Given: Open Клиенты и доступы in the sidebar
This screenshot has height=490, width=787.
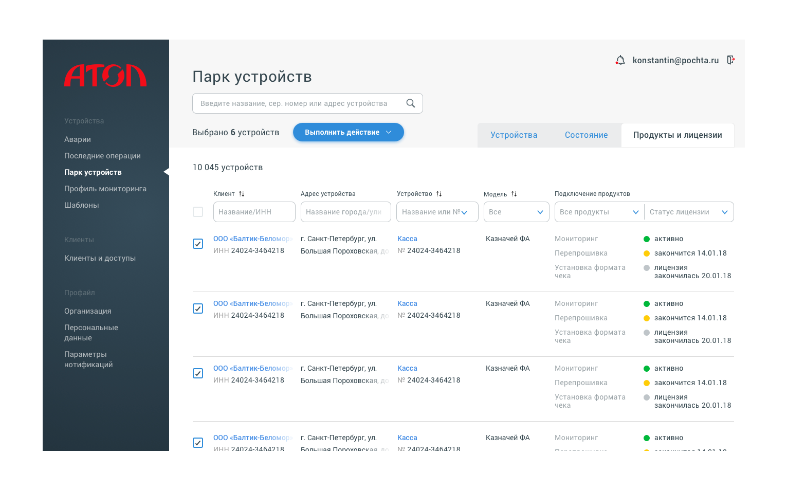Looking at the screenshot, I should pos(100,258).
